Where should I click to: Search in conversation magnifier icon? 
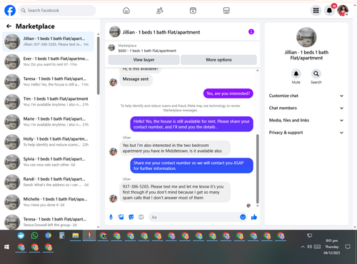coord(316,73)
